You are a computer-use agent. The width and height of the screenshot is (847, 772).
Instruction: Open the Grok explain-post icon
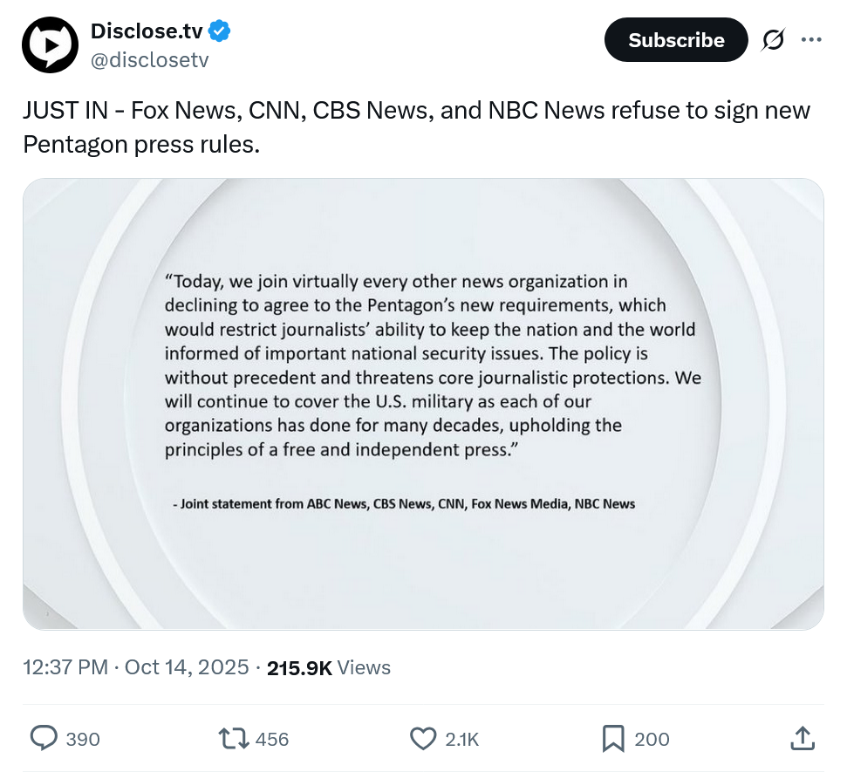click(772, 40)
